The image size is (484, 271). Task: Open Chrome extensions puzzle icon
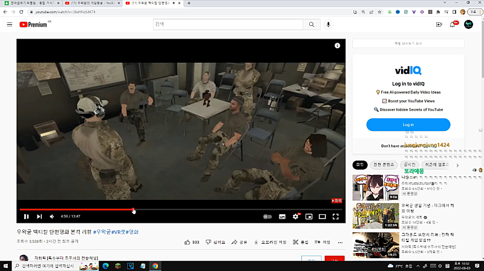pyautogui.click(x=438, y=12)
